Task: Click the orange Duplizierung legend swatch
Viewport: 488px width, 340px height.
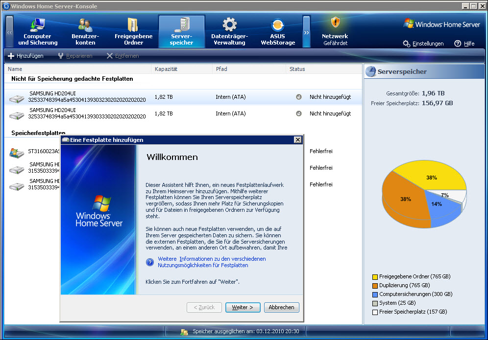Action: [375, 286]
